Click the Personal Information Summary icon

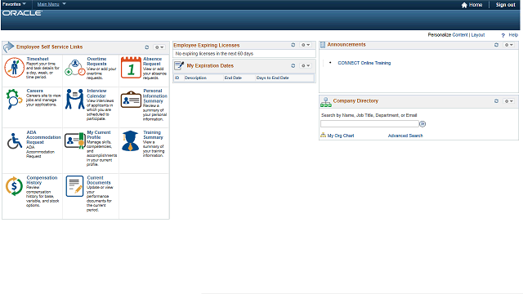coord(131,100)
